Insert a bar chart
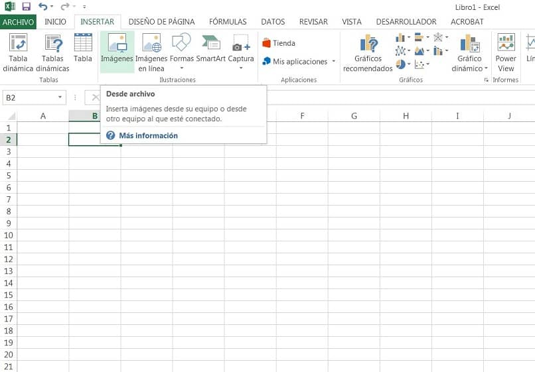Image resolution: width=535 pixels, height=372 pixels. point(419,37)
